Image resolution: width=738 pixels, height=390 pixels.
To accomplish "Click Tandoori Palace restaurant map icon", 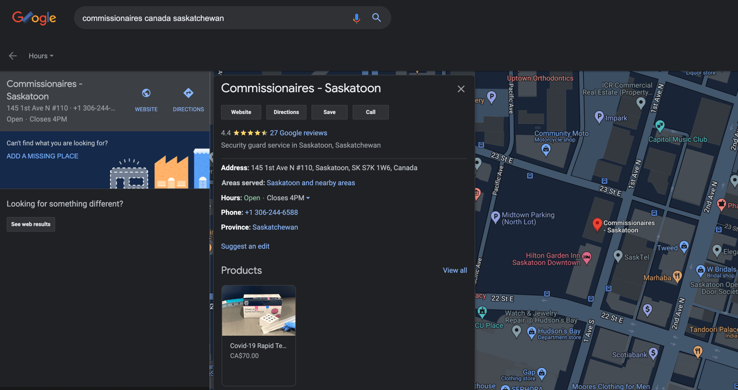I will [x=698, y=352].
